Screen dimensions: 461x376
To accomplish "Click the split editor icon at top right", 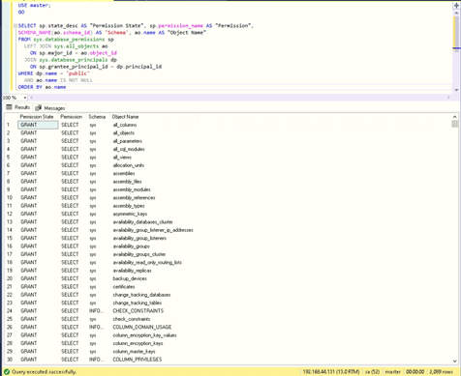I will 456,6.
